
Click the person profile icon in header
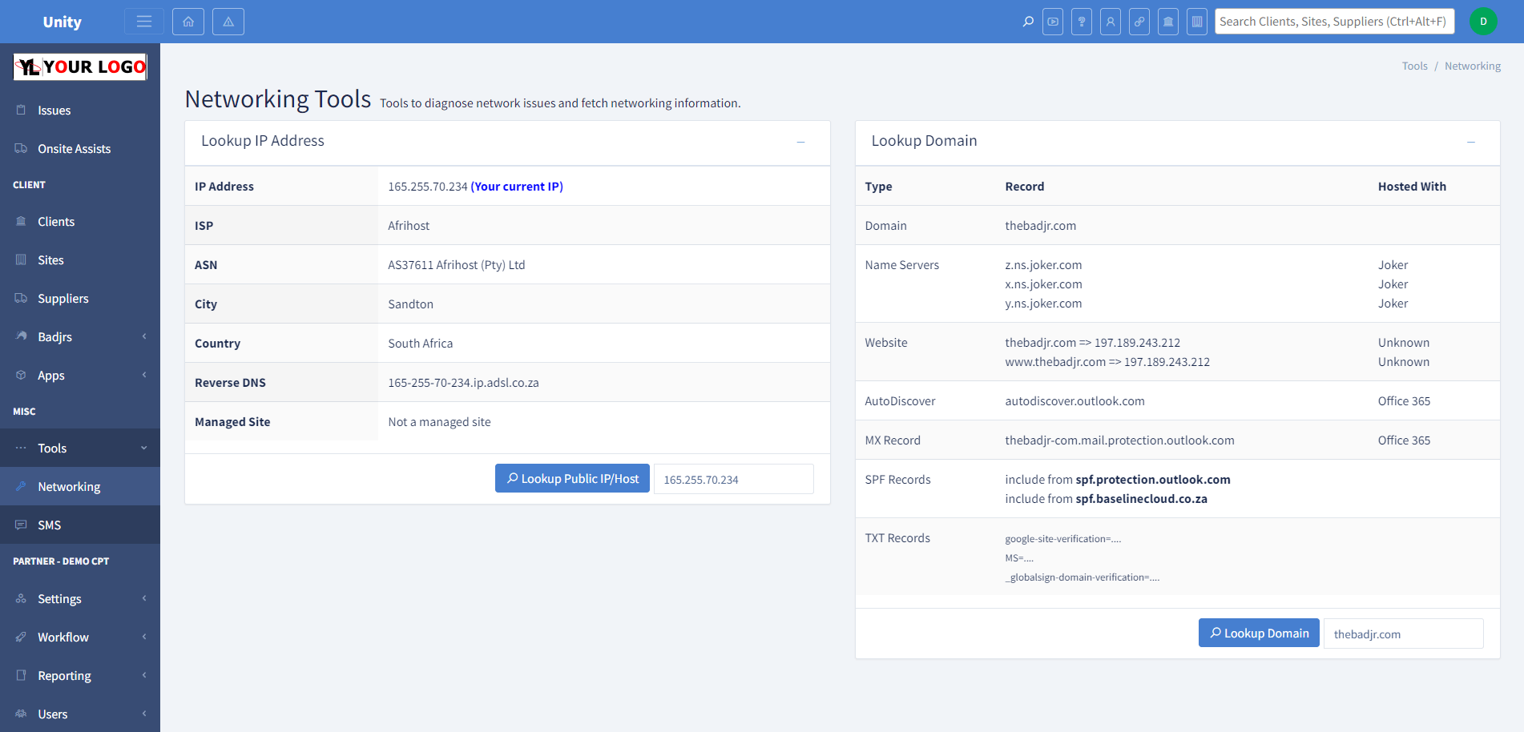point(1111,22)
